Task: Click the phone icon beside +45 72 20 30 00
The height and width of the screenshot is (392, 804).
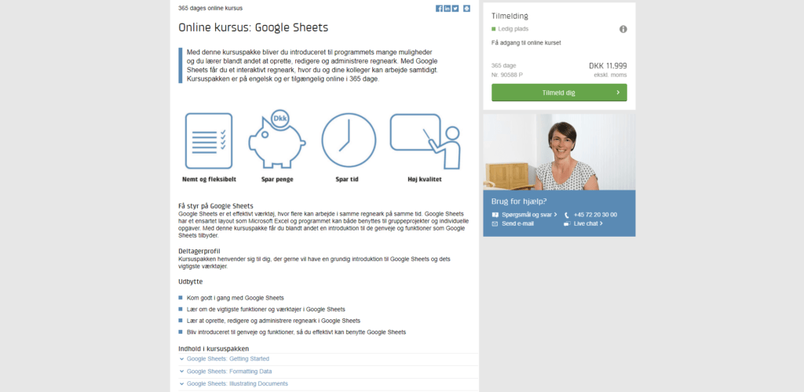Action: click(567, 215)
